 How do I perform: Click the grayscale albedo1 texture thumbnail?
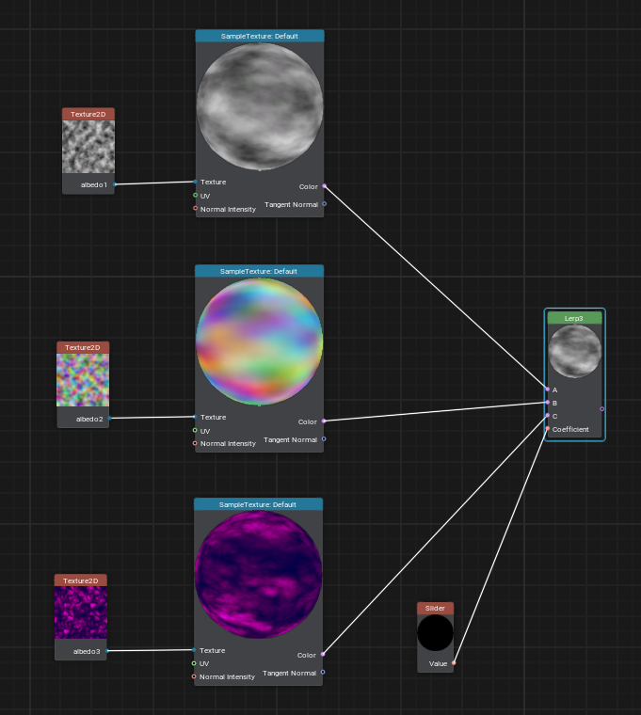point(88,147)
